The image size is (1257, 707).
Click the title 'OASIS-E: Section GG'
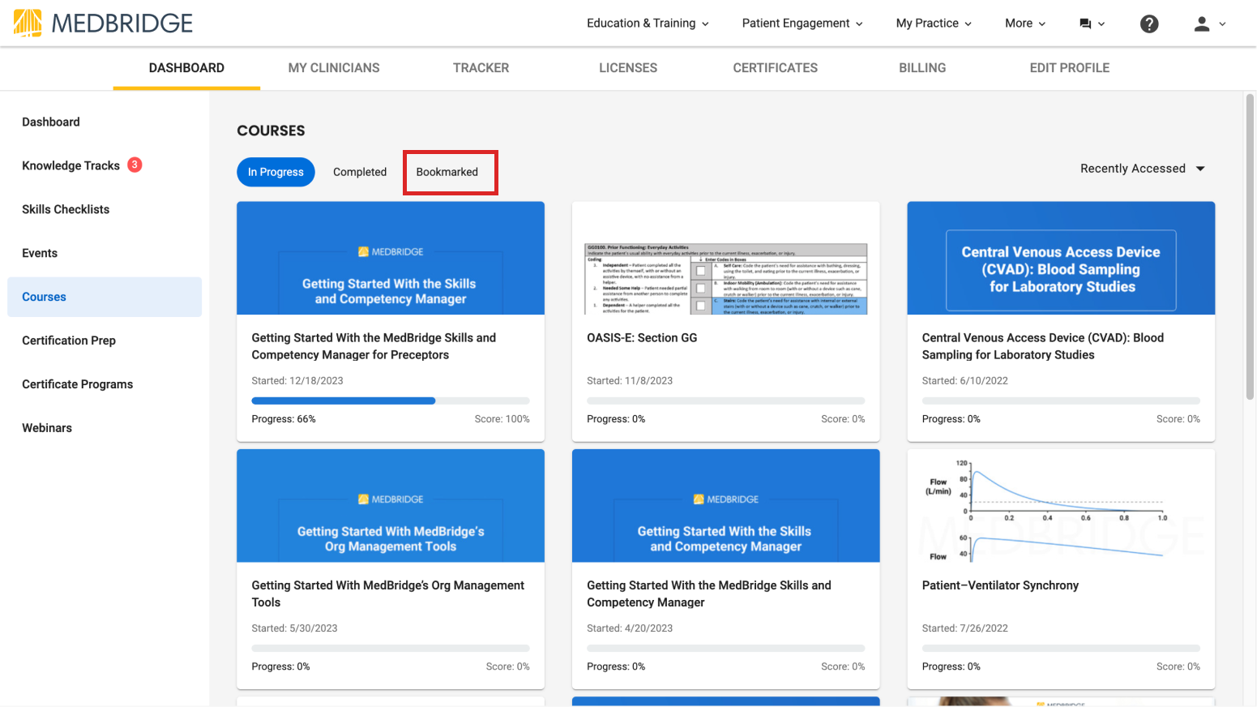(642, 338)
